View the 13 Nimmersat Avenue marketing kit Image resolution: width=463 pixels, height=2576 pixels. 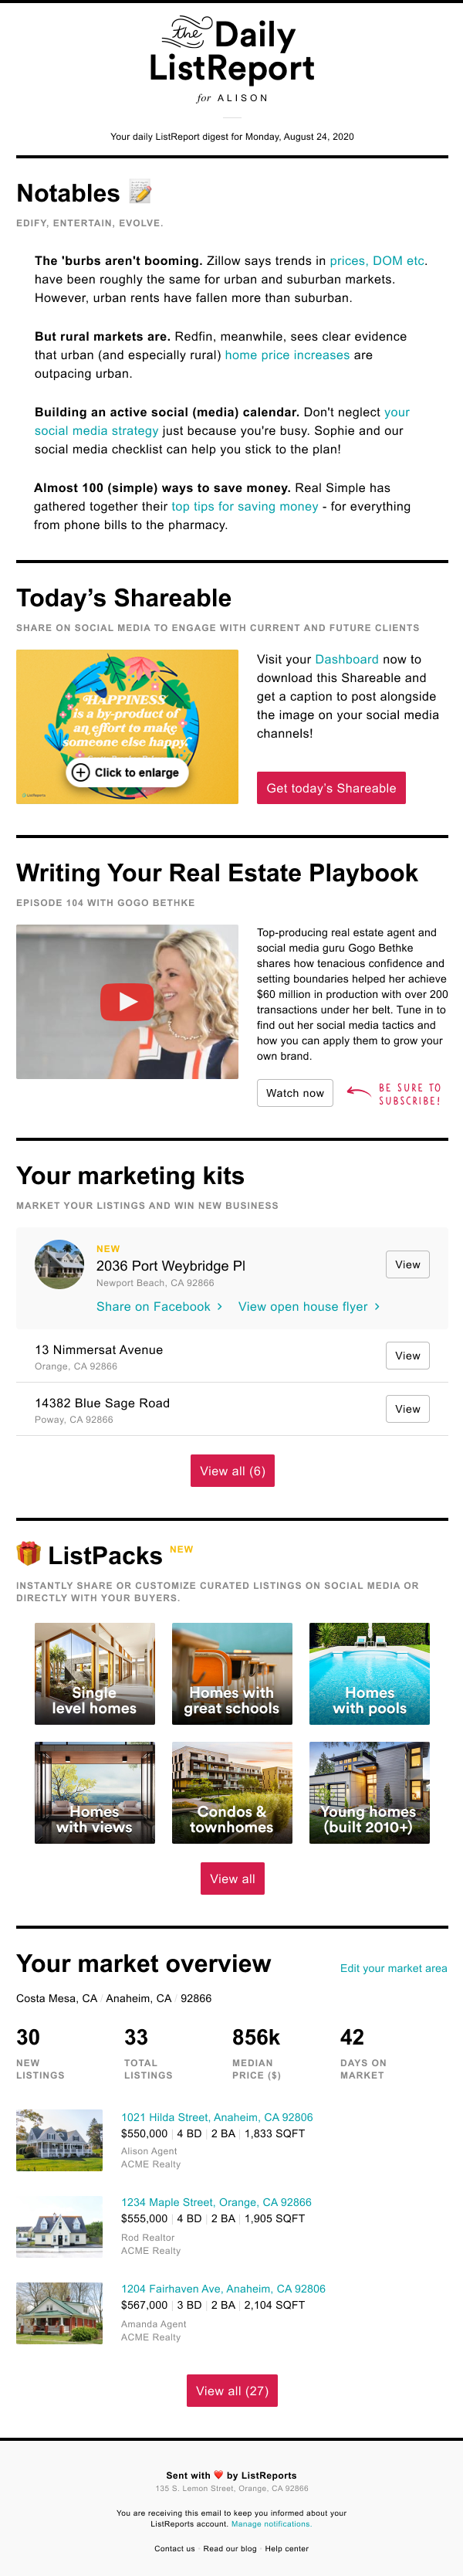[x=407, y=1355]
